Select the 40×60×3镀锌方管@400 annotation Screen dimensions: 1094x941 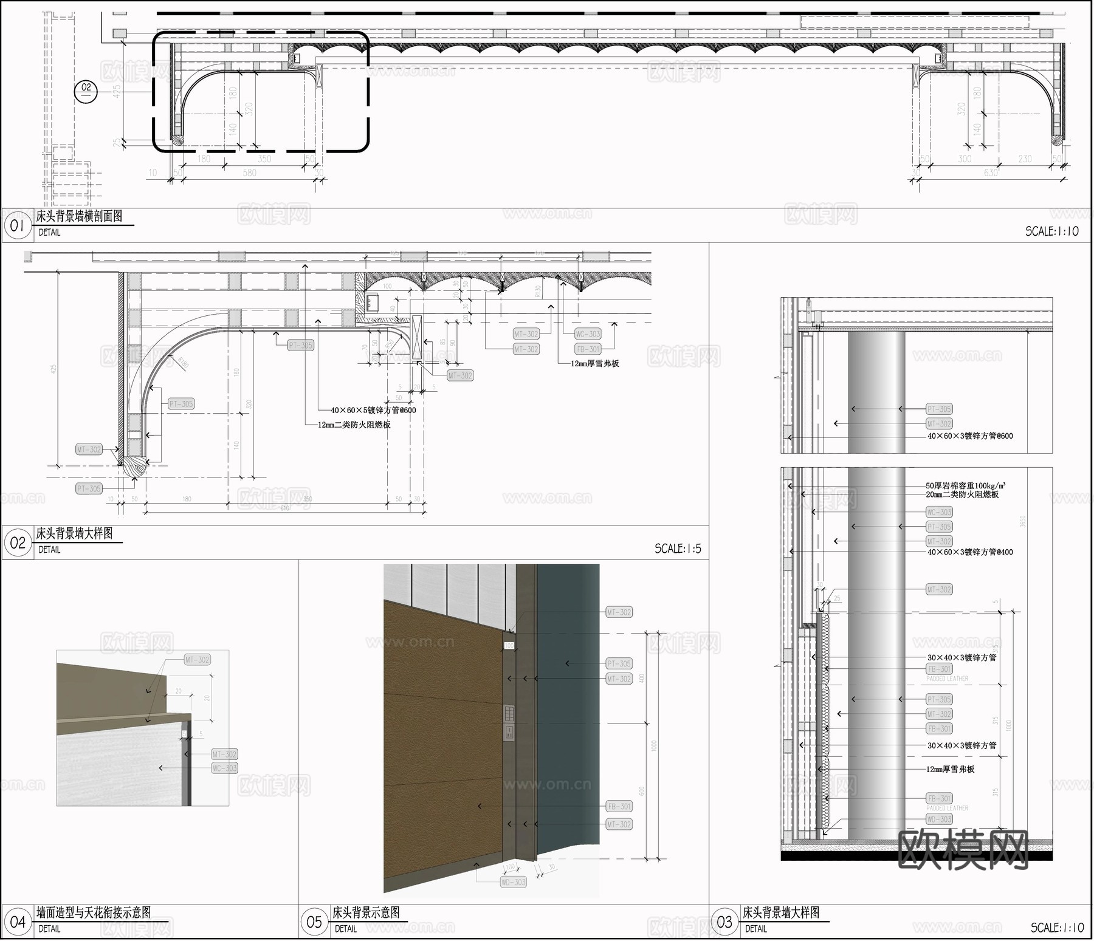click(970, 552)
